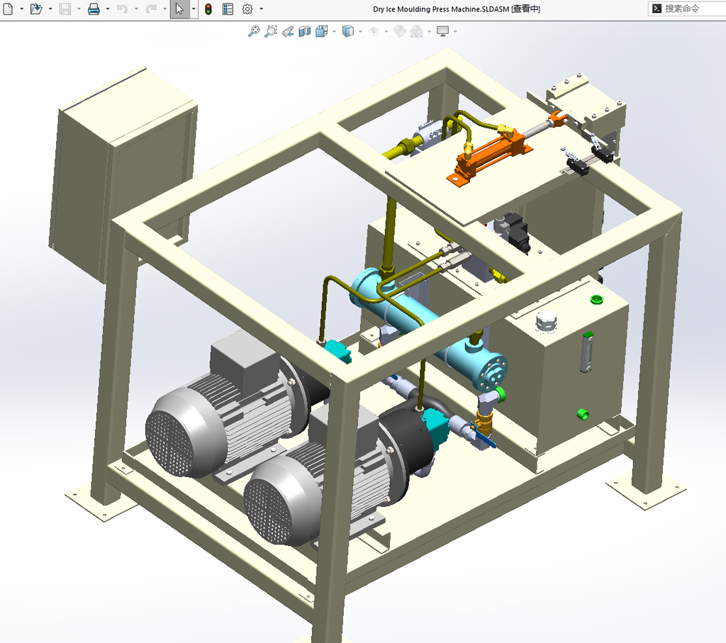
Task: Activate the Select cursor tool
Action: 179,9
